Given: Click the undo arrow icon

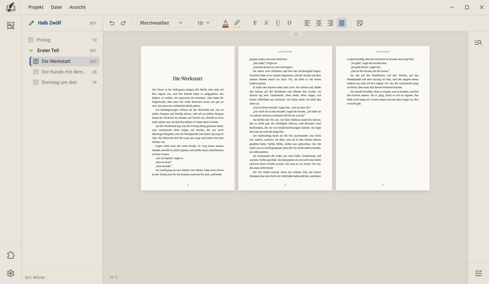Looking at the screenshot, I should point(112,23).
